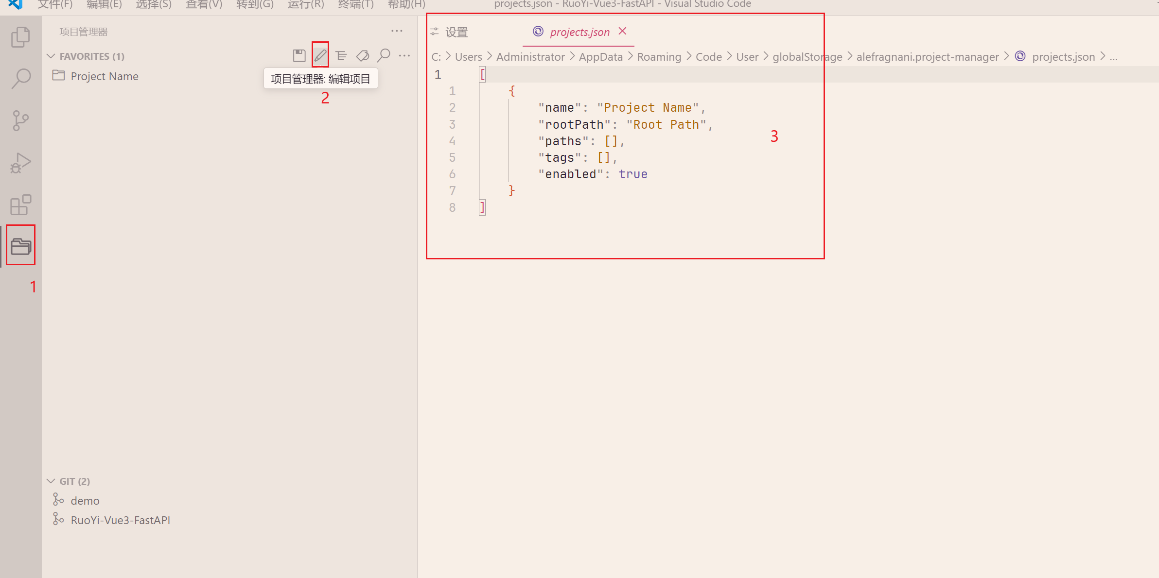Image resolution: width=1159 pixels, height=578 pixels.
Task: Click the view as list icon in Favorites
Action: click(341, 55)
